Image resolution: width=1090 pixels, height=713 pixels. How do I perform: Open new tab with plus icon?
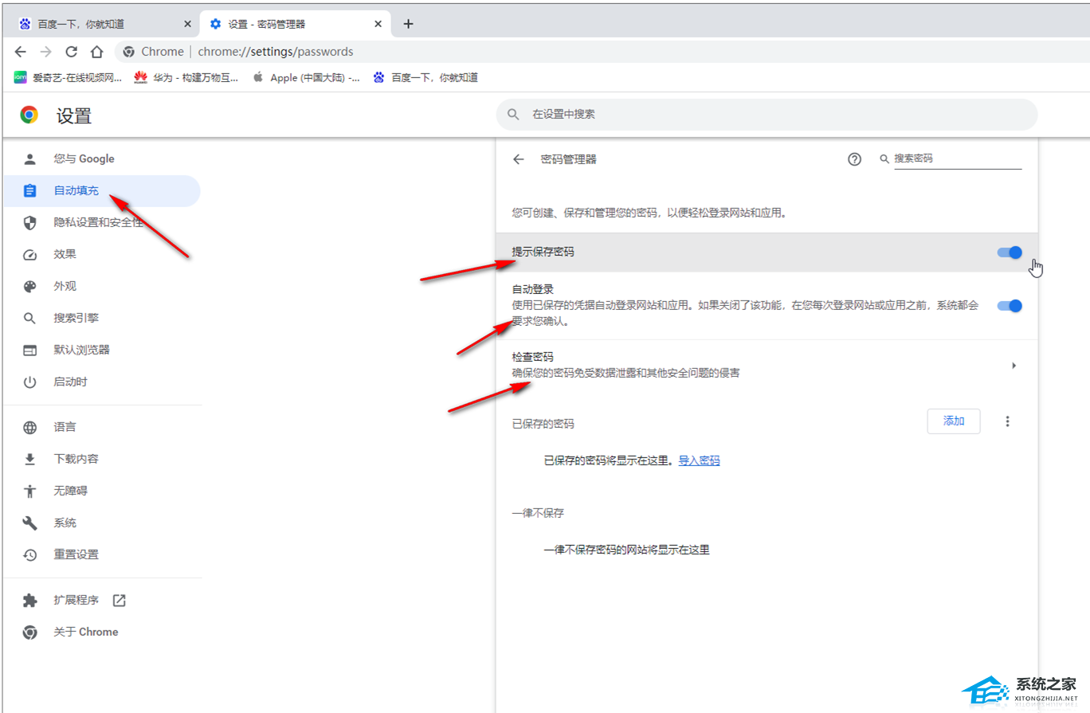coord(408,24)
